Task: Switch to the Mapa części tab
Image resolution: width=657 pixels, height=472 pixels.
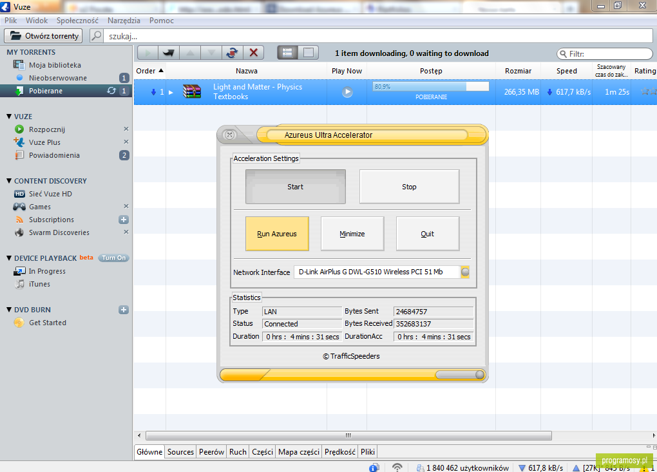Action: pyautogui.click(x=299, y=452)
